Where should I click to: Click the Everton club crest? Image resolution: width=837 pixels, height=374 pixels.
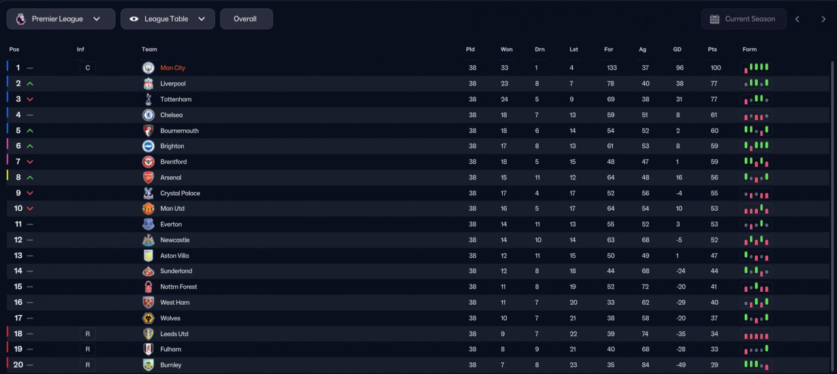pos(148,224)
